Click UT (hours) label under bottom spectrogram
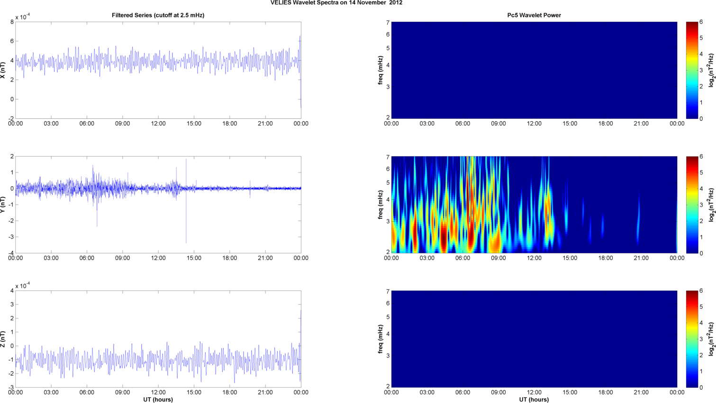 click(x=534, y=400)
